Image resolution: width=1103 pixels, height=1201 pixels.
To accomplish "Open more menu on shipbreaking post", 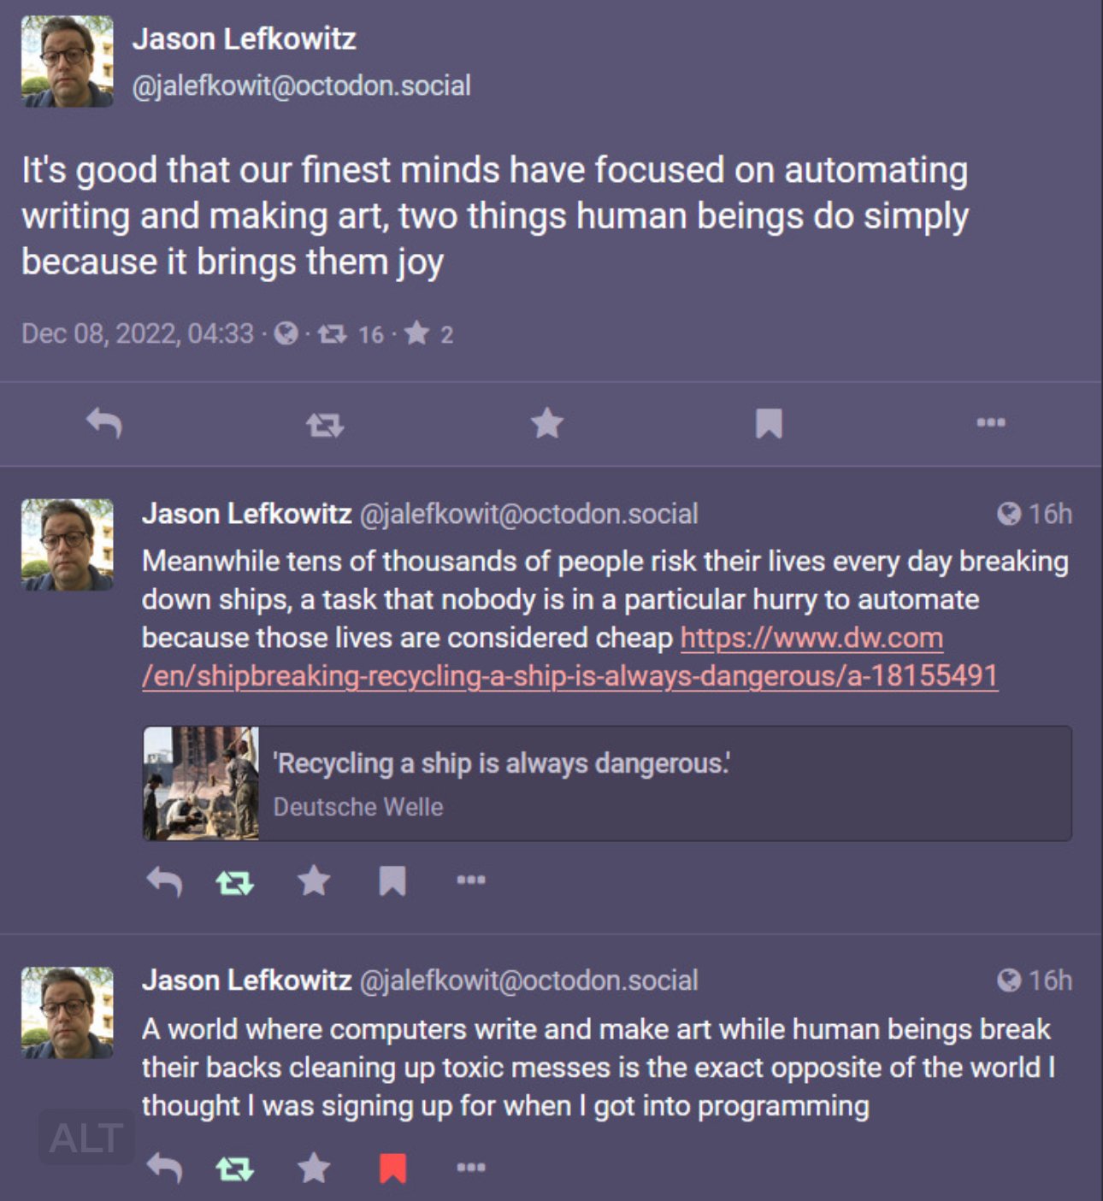I will (x=471, y=880).
